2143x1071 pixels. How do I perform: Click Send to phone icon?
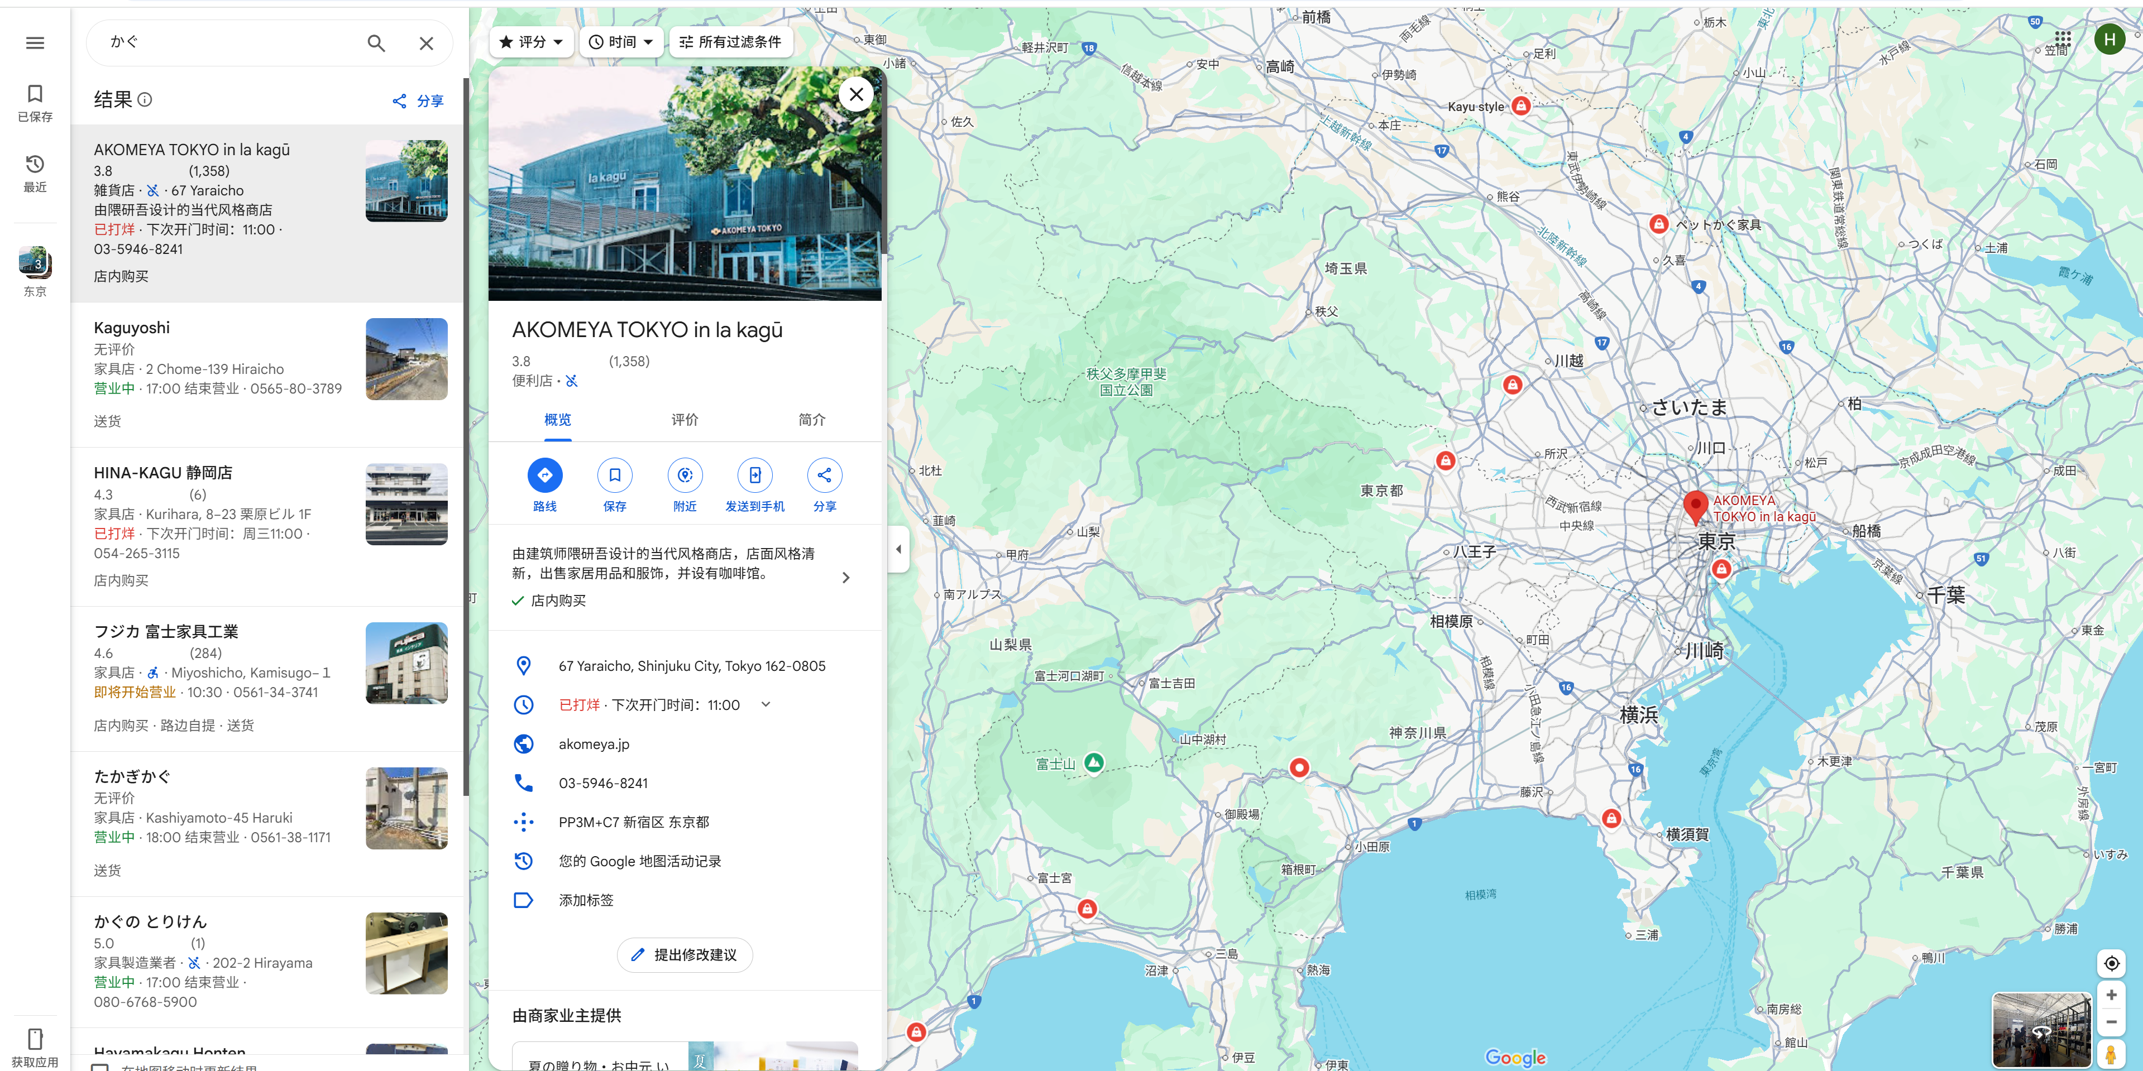pyautogui.click(x=754, y=475)
